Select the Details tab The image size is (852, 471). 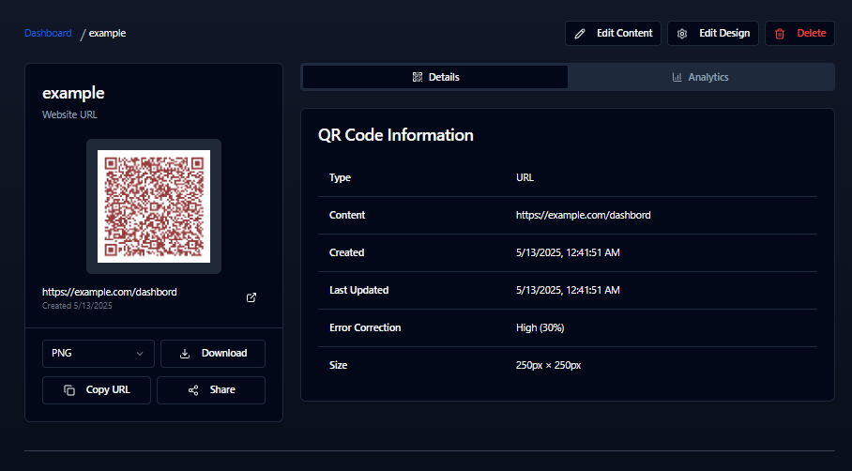pos(435,77)
